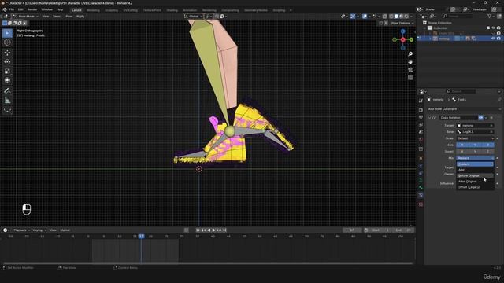This screenshot has height=283, width=504.
Task: Click the Blender logo menu icon
Action: [5, 9]
